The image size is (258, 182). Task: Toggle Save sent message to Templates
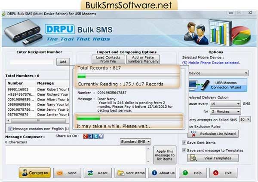coord(184,150)
